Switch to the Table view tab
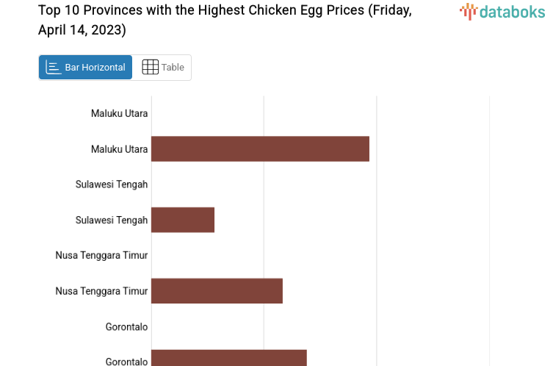 click(162, 68)
